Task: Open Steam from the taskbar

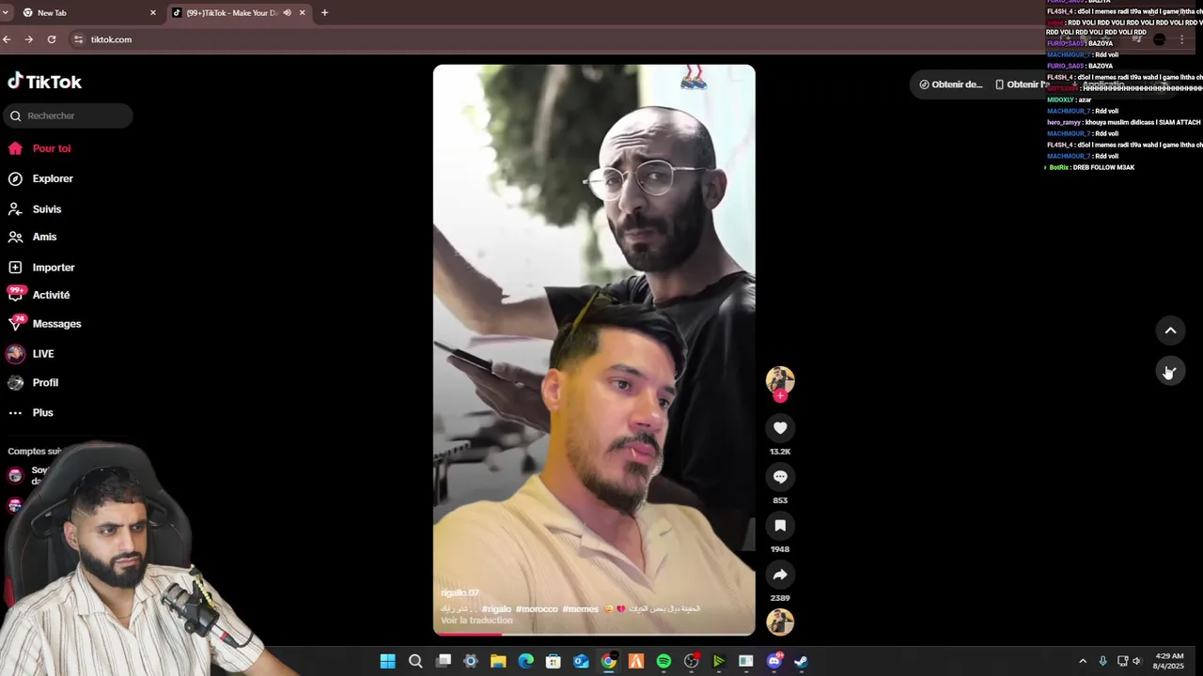Action: click(x=801, y=661)
